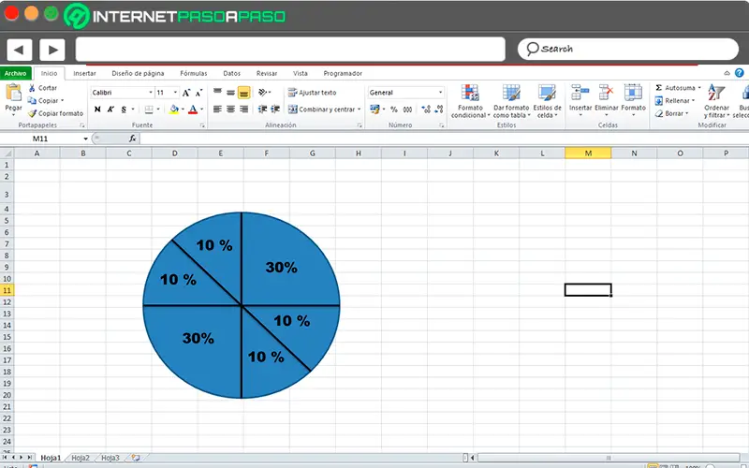Click the fx insert function icon
The image size is (749, 468).
132,139
